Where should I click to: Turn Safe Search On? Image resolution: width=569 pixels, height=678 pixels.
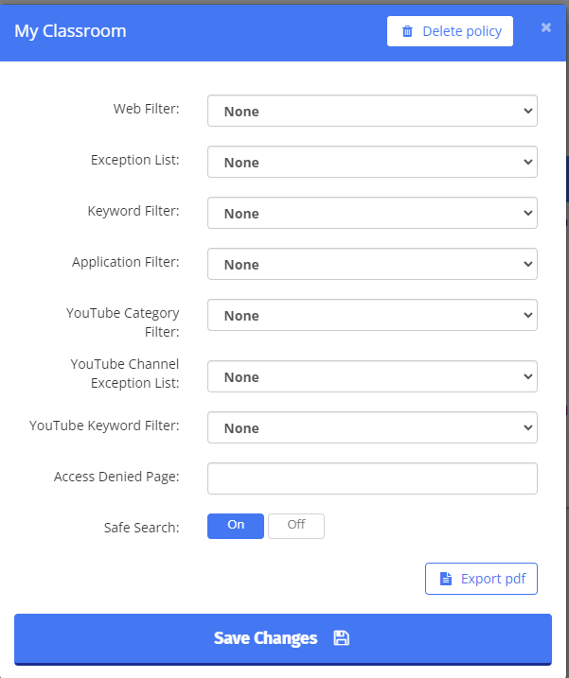click(236, 526)
